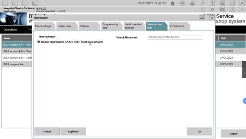This screenshot has height=139, width=246.
Task: Open the ISTA licence tab
Action: 179,26
